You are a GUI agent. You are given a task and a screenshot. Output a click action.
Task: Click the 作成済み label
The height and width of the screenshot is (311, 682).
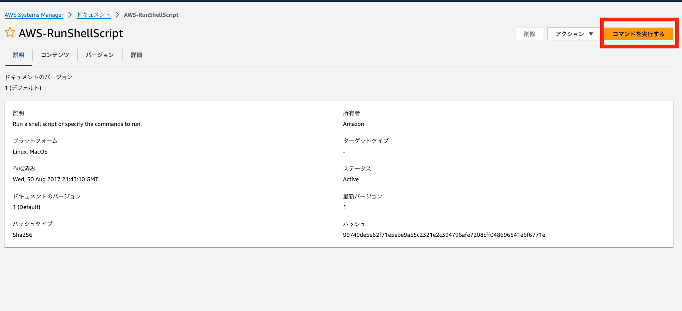(x=24, y=169)
